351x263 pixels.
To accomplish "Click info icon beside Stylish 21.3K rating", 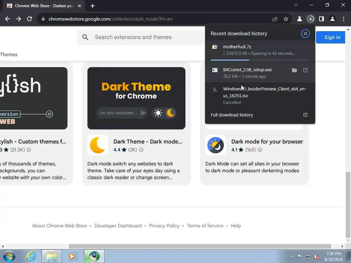I will point(29,150).
